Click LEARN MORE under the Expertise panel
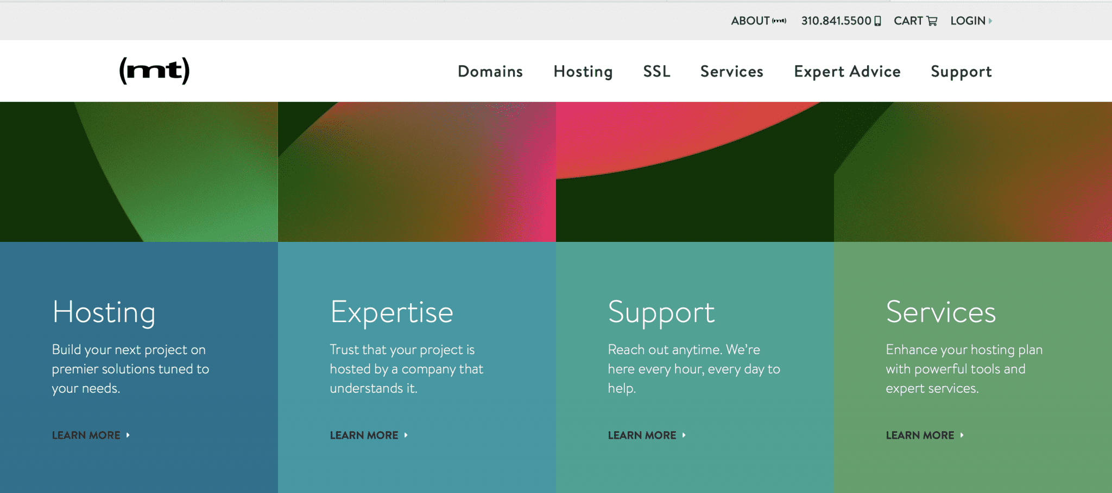1112x493 pixels. point(364,435)
